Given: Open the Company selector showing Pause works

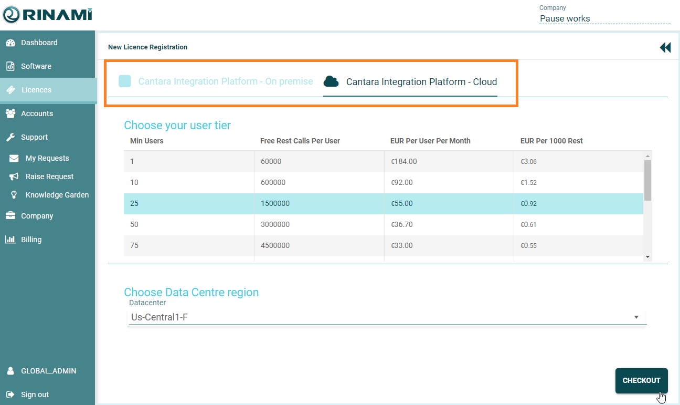Looking at the screenshot, I should [604, 19].
